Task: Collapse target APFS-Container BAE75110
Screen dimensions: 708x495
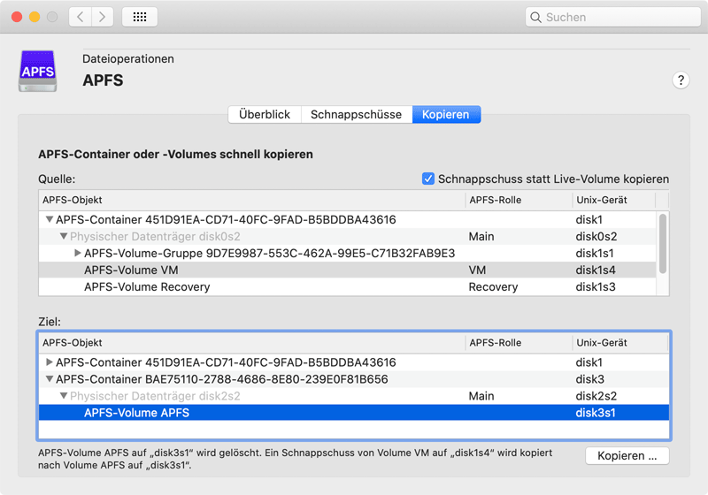Action: pos(50,379)
